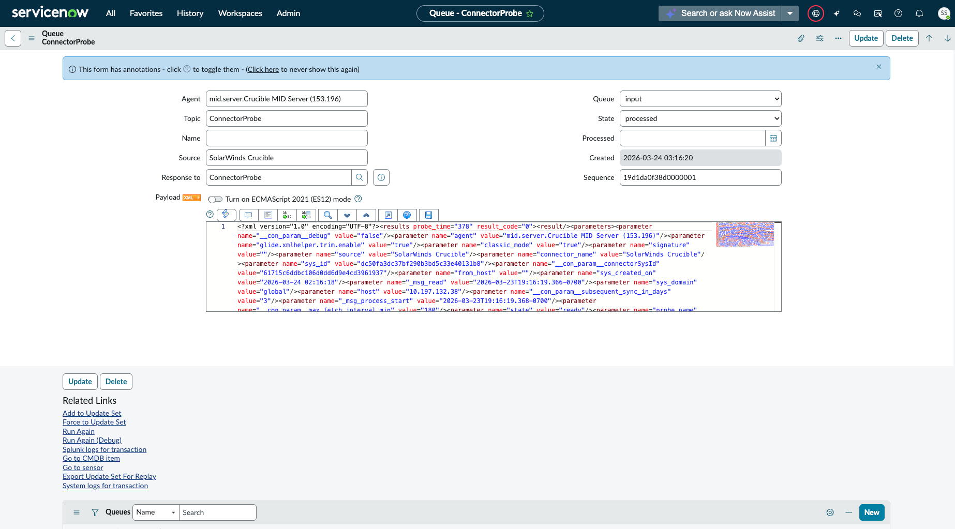Open Export Update Set For Replay link
Image resolution: width=955 pixels, height=529 pixels.
click(x=109, y=476)
